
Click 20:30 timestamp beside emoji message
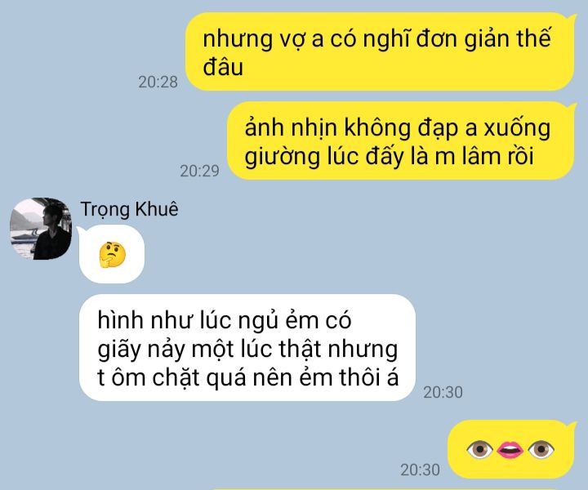point(420,470)
